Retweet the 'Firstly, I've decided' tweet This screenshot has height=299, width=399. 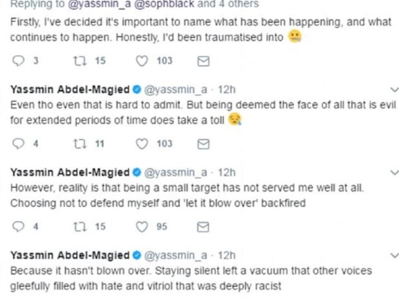coord(80,61)
